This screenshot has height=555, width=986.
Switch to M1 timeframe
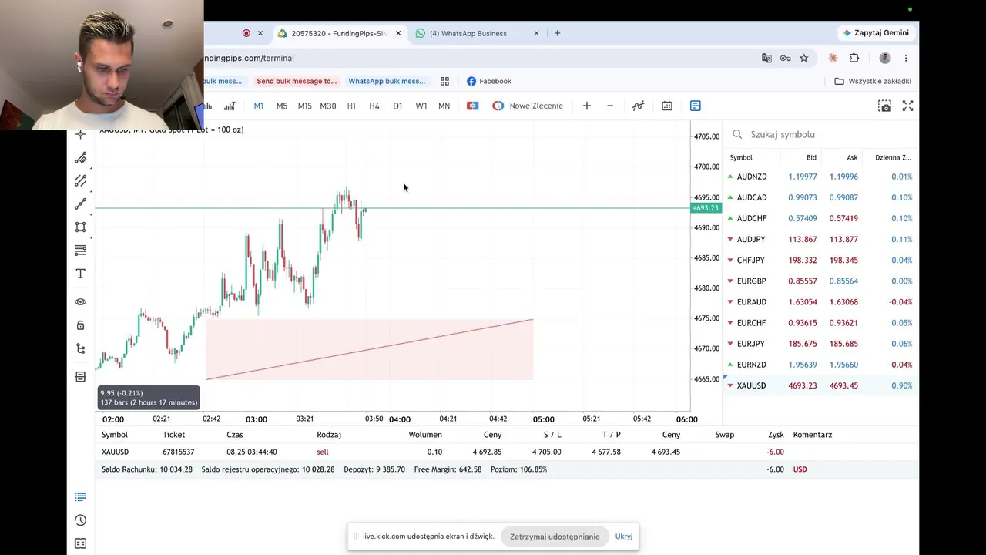point(259,106)
